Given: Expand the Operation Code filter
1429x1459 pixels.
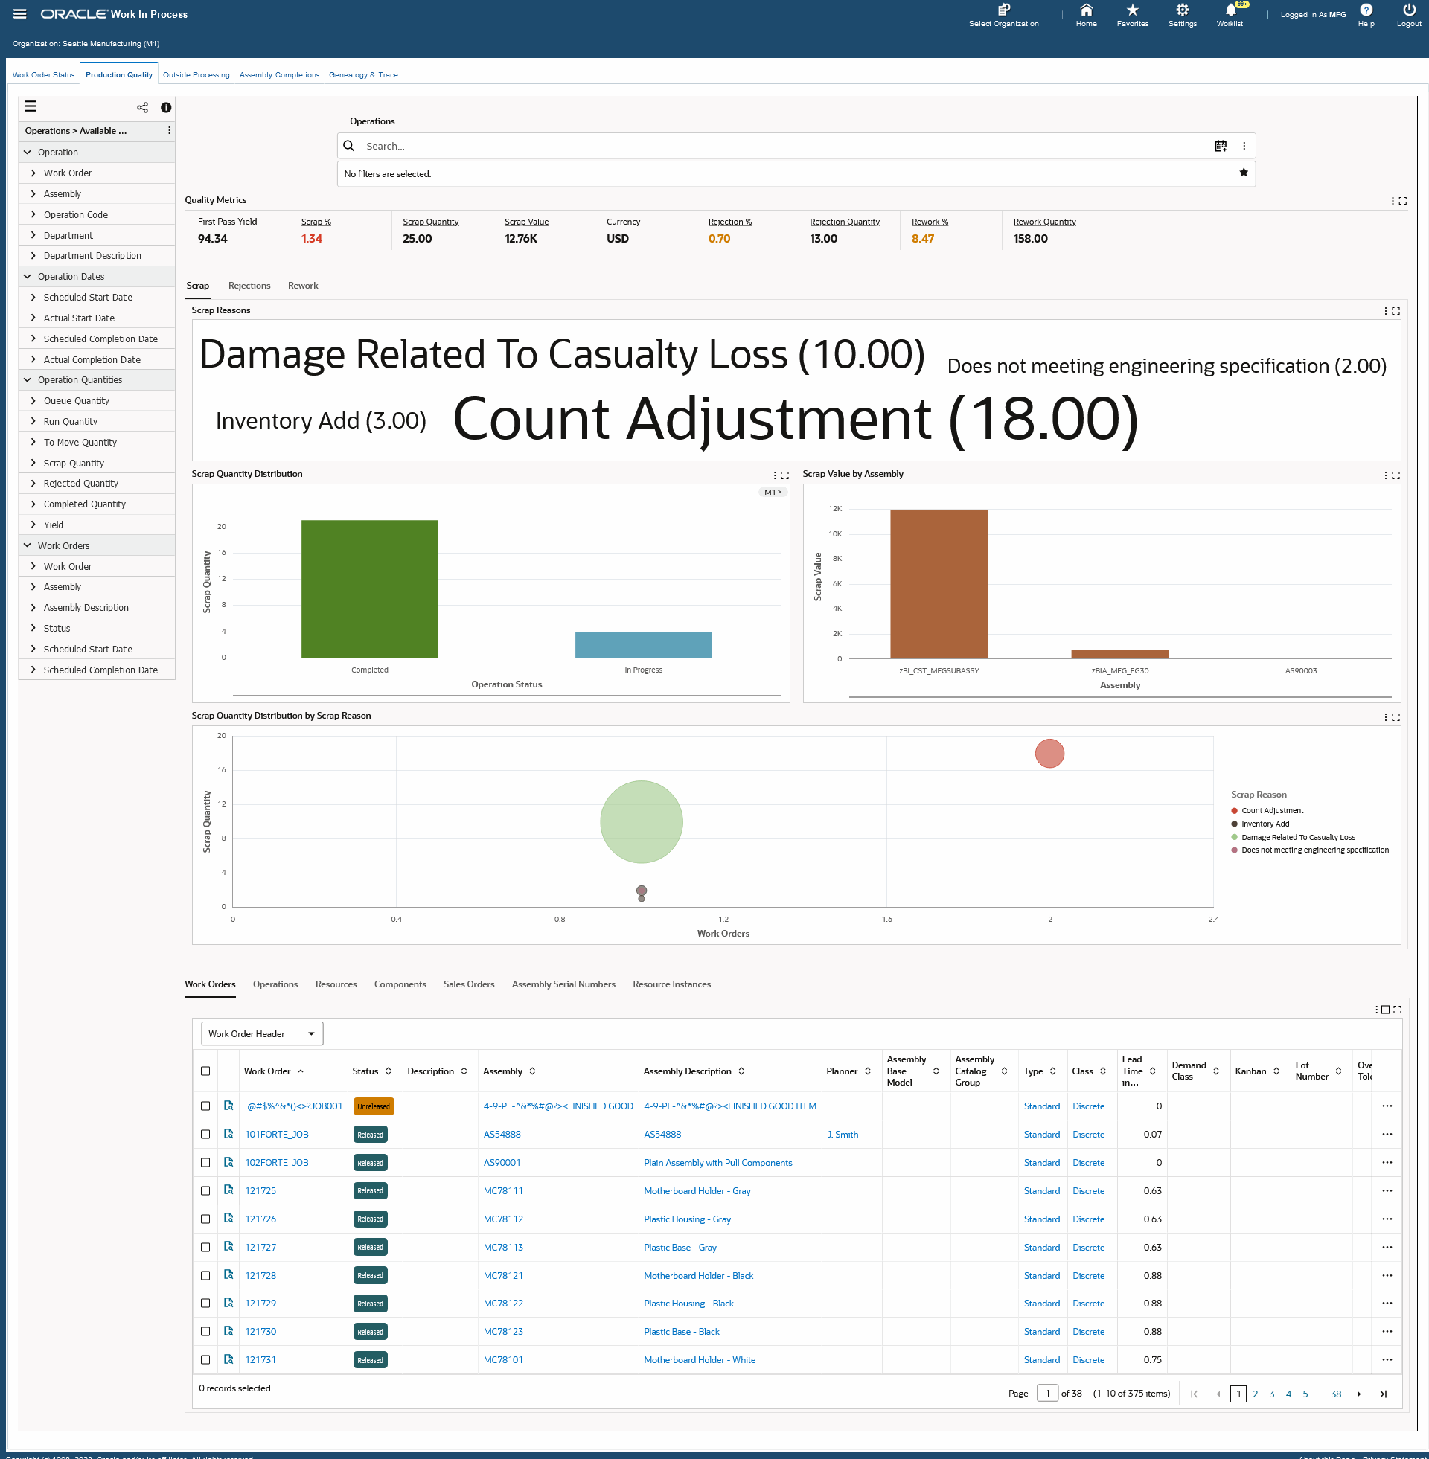Looking at the screenshot, I should [x=33, y=214].
